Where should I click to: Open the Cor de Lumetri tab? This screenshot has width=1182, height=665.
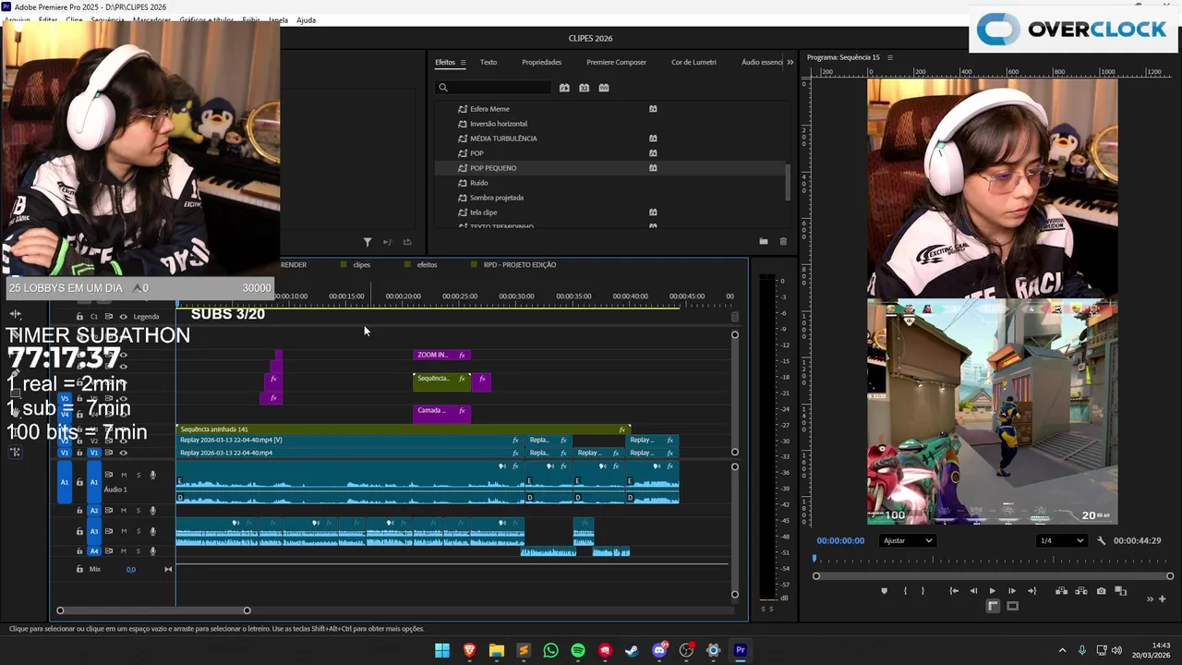click(x=694, y=62)
